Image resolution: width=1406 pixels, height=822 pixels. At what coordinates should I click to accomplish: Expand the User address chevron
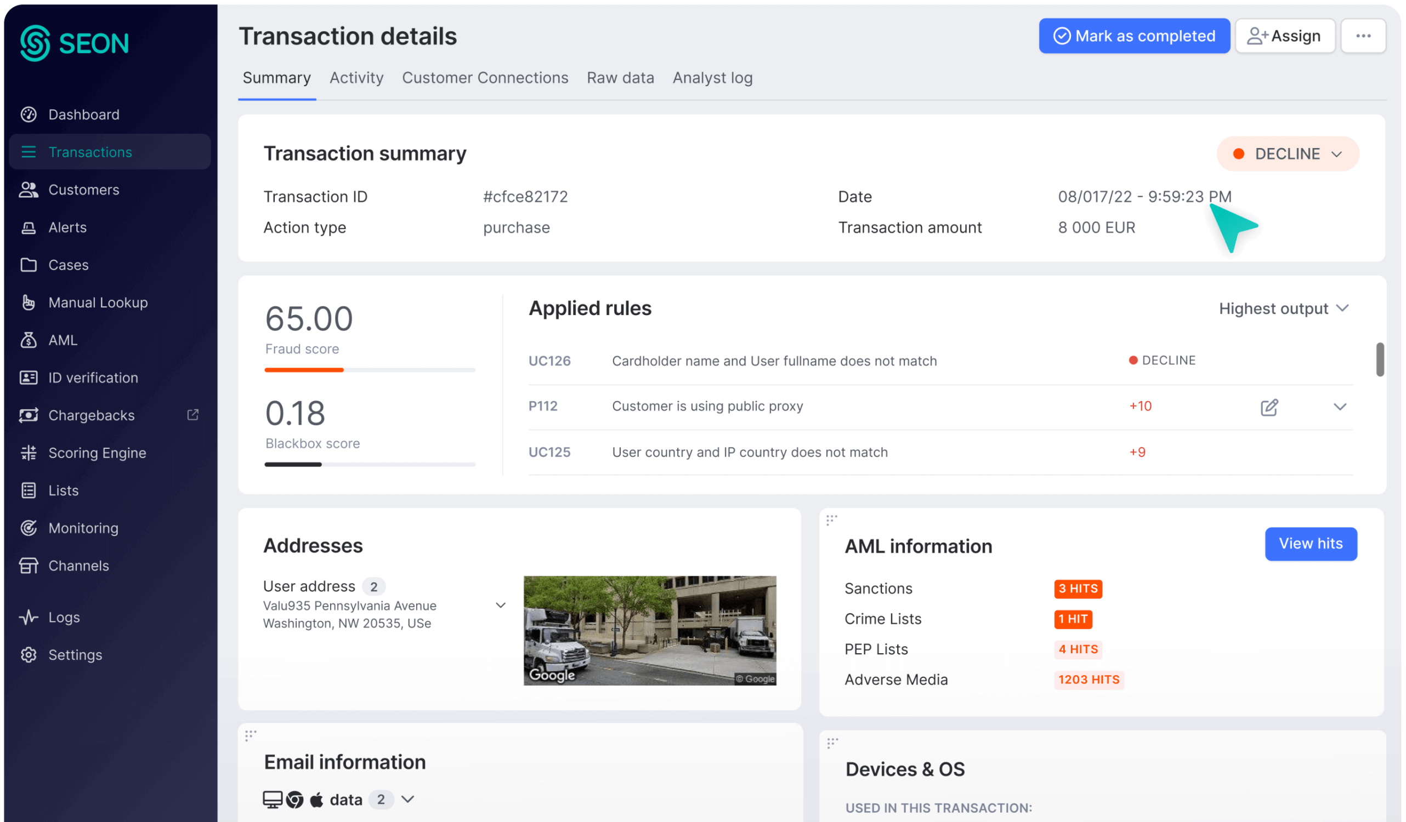tap(501, 605)
